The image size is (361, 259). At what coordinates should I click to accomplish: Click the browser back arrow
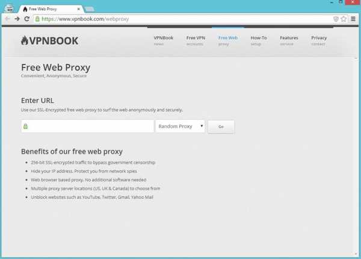click(7, 19)
